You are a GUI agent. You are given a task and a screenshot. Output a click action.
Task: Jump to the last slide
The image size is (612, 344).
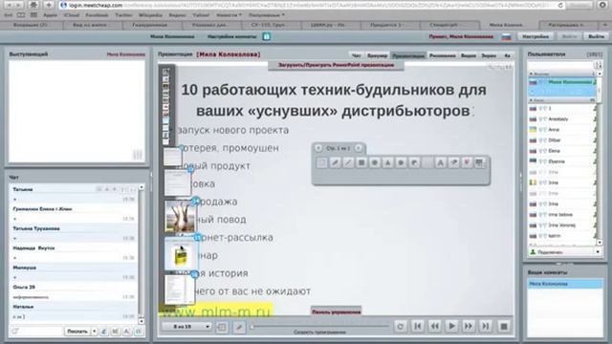[x=486, y=326]
